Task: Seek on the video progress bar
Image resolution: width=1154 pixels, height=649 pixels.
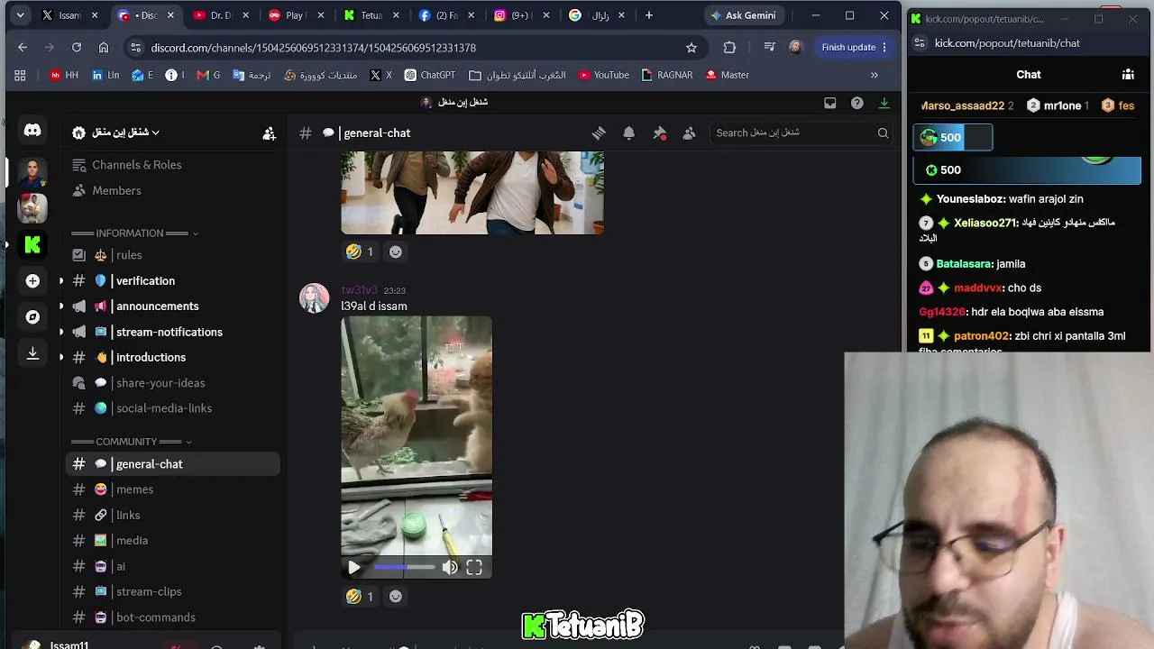Action: [404, 568]
